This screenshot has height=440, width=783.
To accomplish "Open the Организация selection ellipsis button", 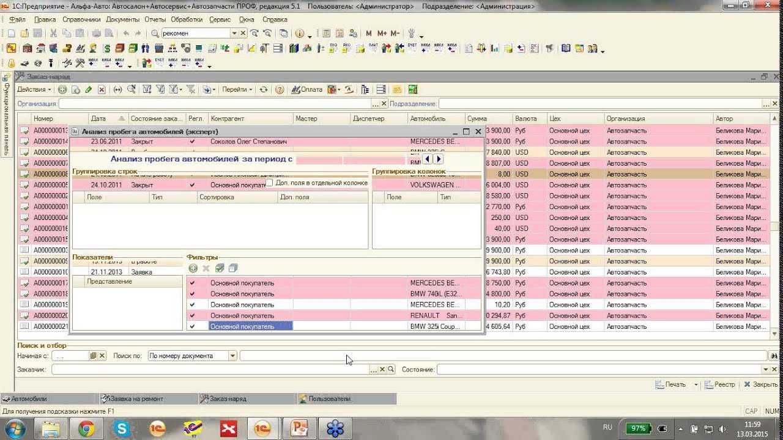I will click(x=375, y=104).
